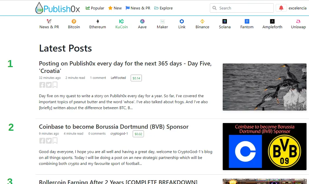Image resolution: width=309 pixels, height=184 pixels.
Task: Share the Coinbase Dortmund post on Twitter
Action: click(x=49, y=141)
